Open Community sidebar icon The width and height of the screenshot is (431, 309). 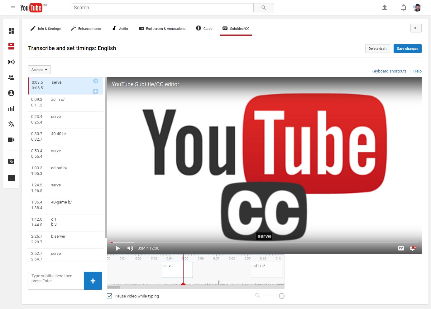11,77
